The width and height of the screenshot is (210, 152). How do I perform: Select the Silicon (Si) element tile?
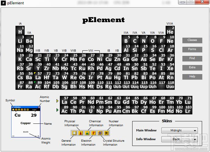pos(135,49)
